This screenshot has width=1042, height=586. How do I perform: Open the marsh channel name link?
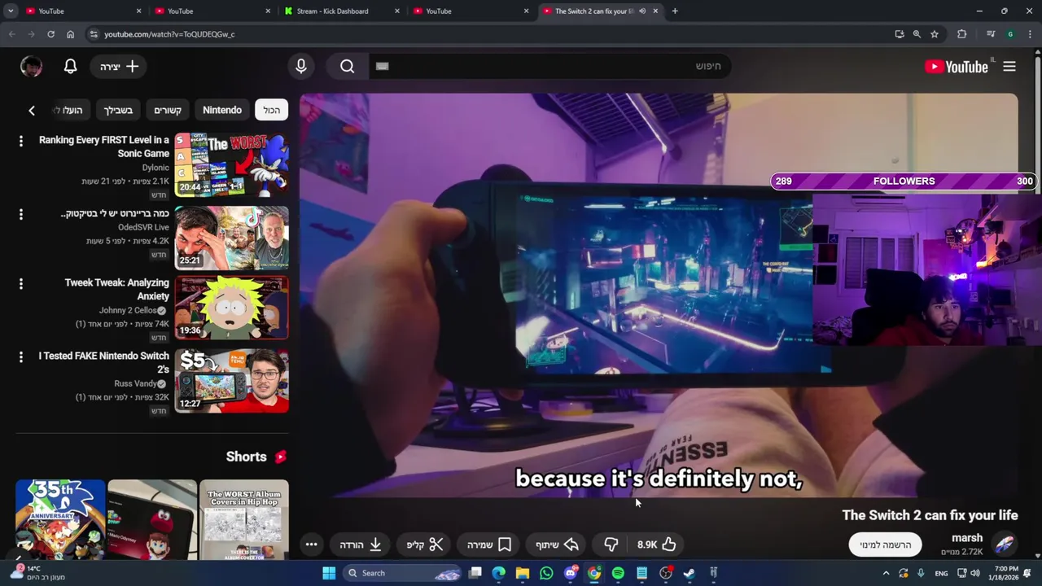967,538
